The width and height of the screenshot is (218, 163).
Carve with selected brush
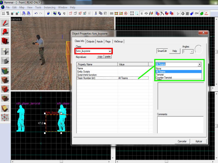click(49, 13)
